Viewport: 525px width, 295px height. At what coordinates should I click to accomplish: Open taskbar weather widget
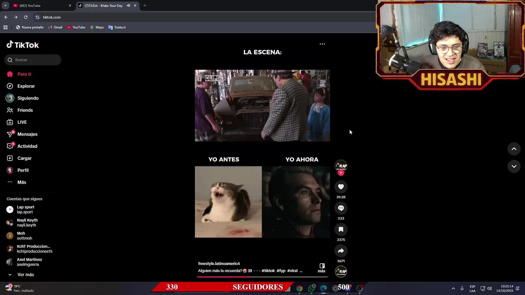pos(20,288)
